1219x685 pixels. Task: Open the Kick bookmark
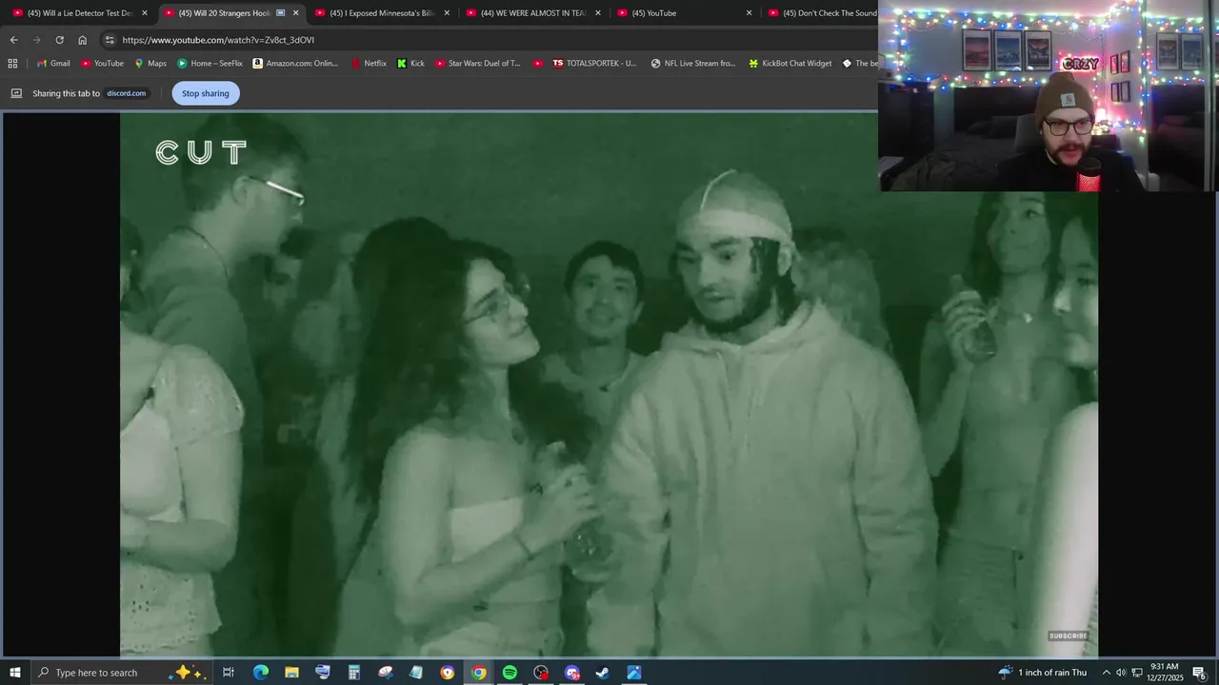[x=411, y=64]
